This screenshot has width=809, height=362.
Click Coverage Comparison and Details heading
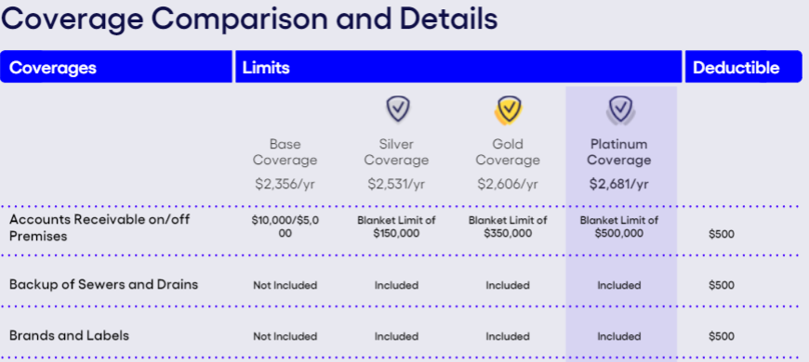[249, 19]
